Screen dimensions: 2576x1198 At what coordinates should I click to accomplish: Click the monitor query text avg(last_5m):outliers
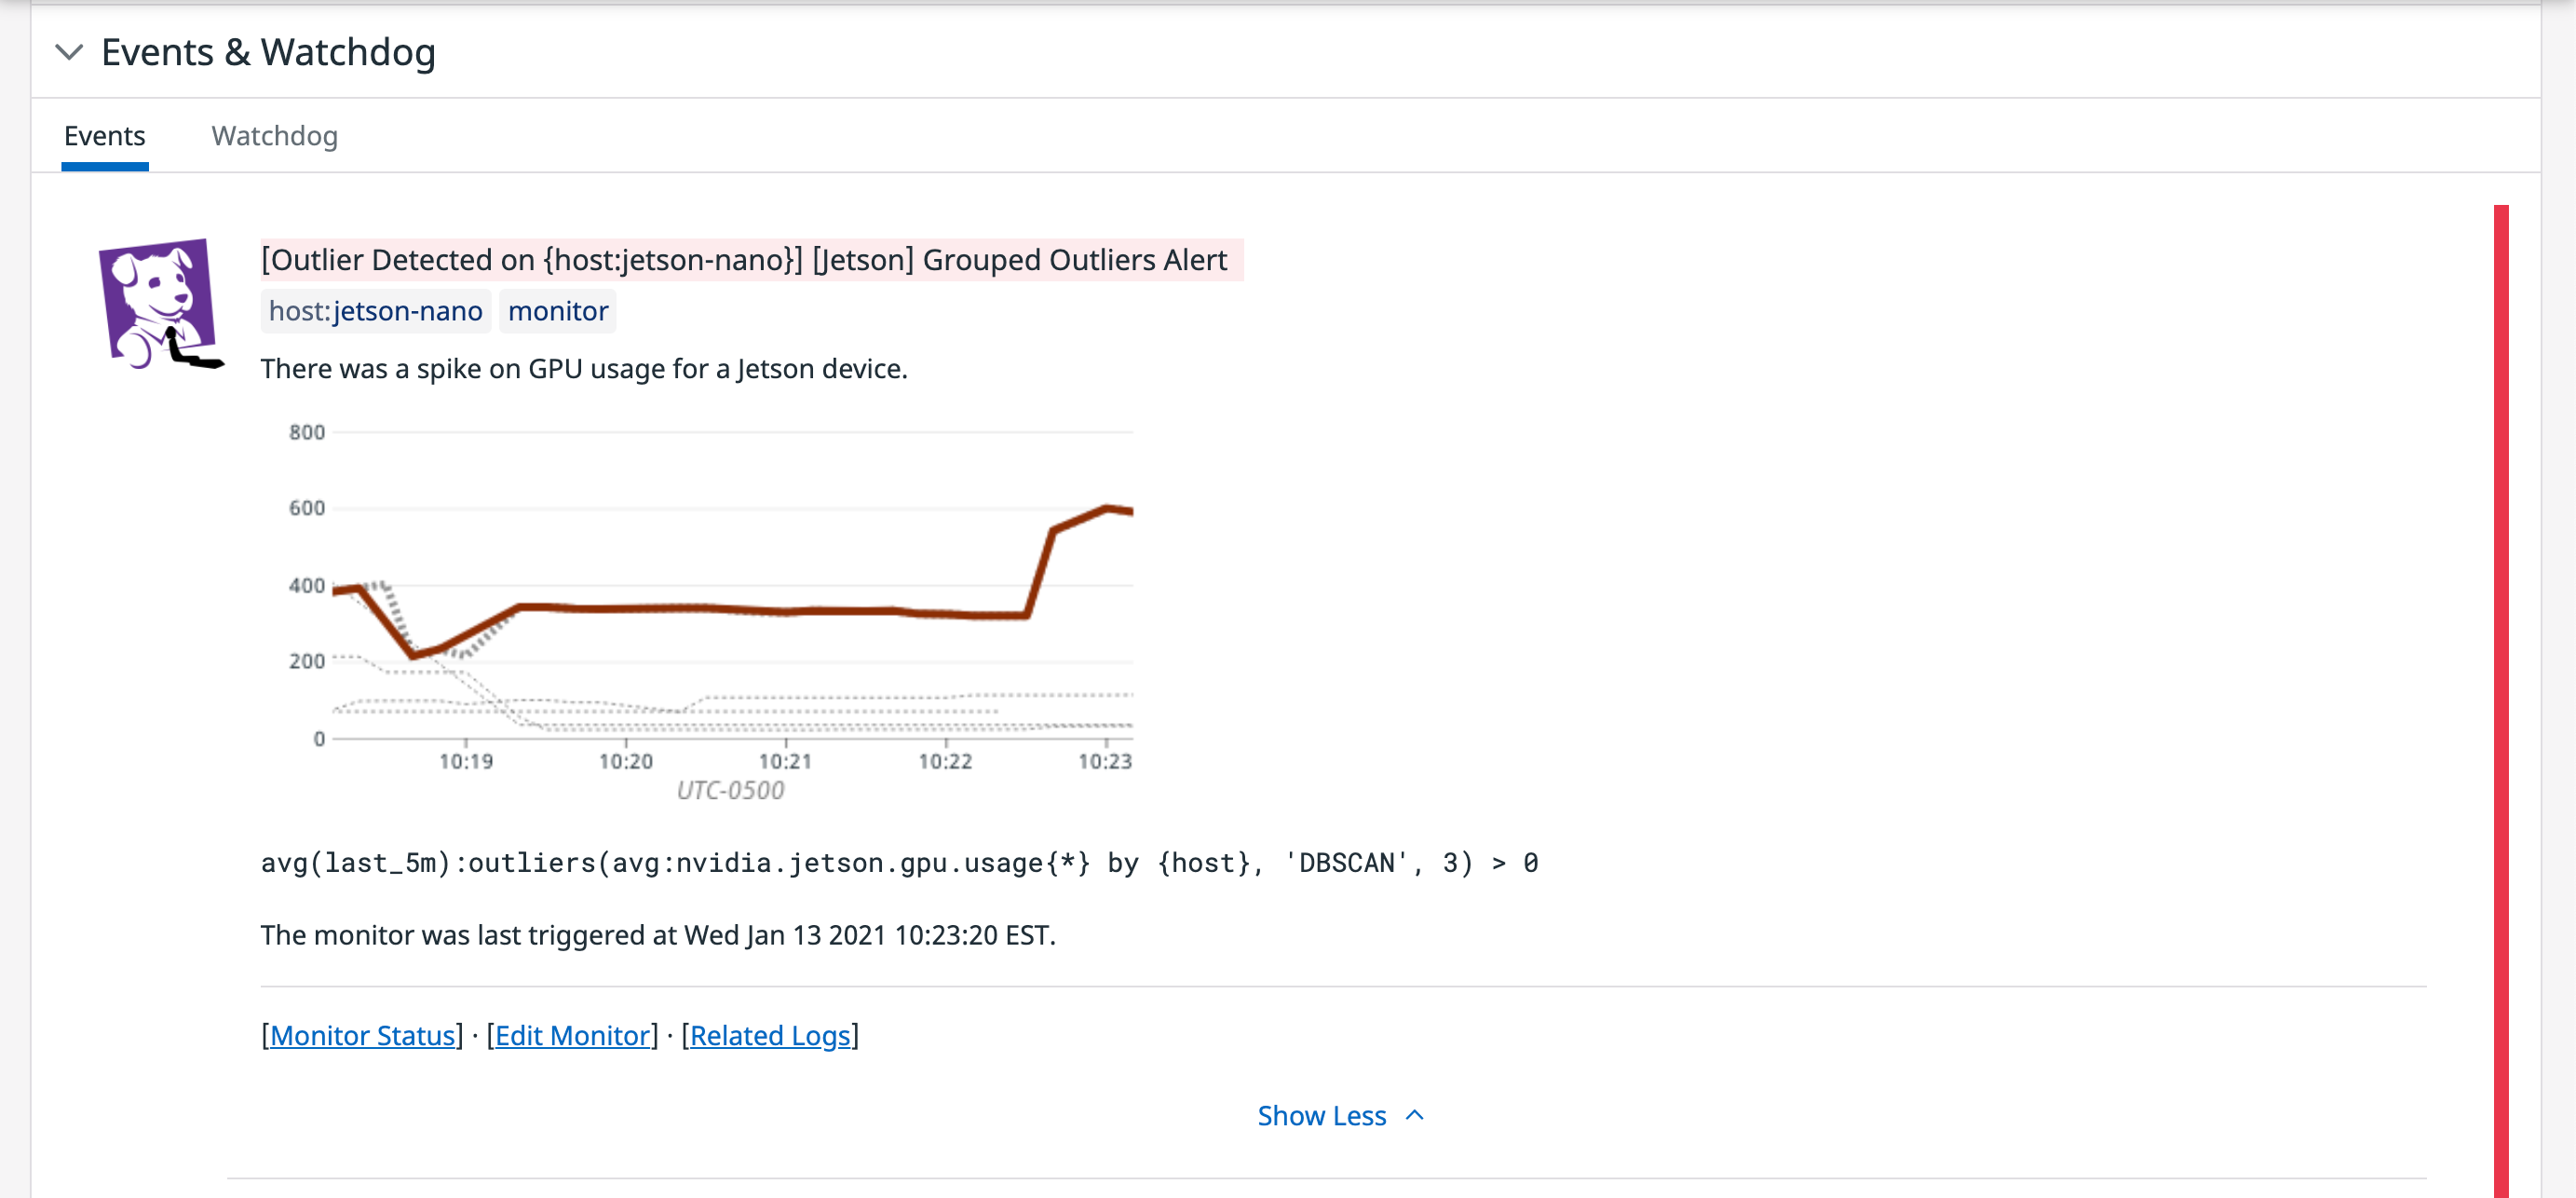(900, 862)
